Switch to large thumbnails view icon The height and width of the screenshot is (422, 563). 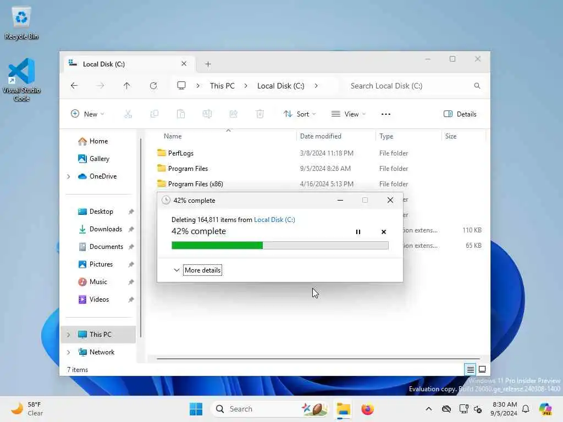[482, 369]
